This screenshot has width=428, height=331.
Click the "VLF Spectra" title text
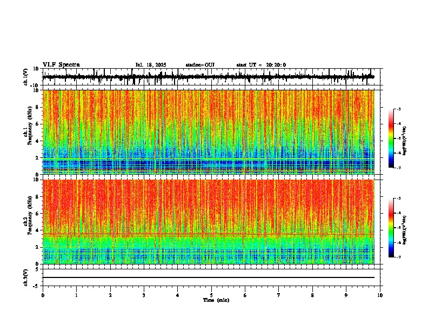[x=61, y=65]
